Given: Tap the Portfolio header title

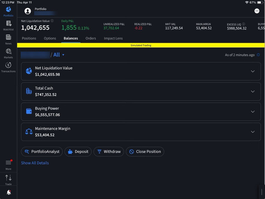Looking at the screenshot, I should coord(41,9).
